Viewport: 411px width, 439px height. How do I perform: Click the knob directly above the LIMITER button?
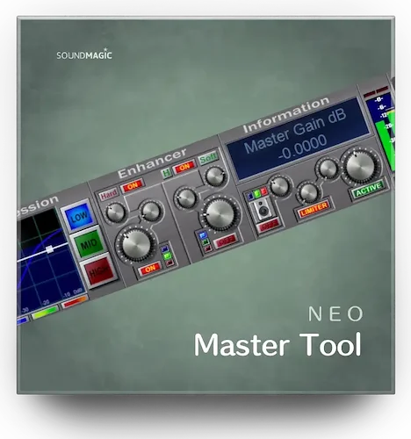point(308,192)
